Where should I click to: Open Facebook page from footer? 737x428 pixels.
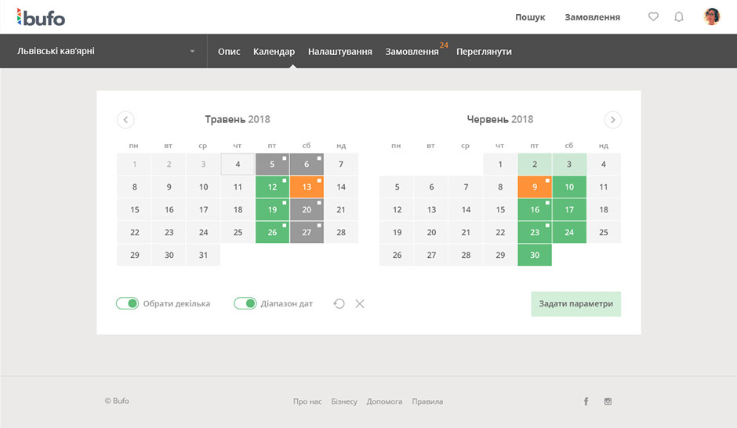(x=586, y=401)
